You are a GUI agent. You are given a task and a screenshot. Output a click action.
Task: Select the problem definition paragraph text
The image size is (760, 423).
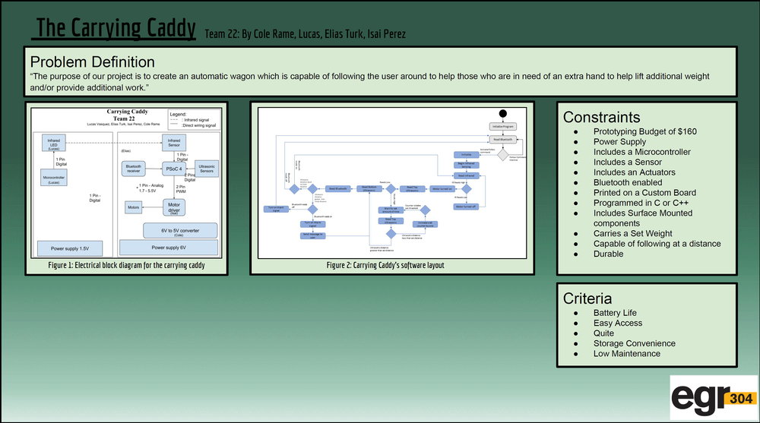click(369, 82)
